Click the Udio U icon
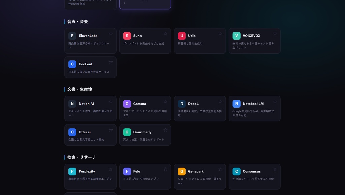 tap(182, 36)
